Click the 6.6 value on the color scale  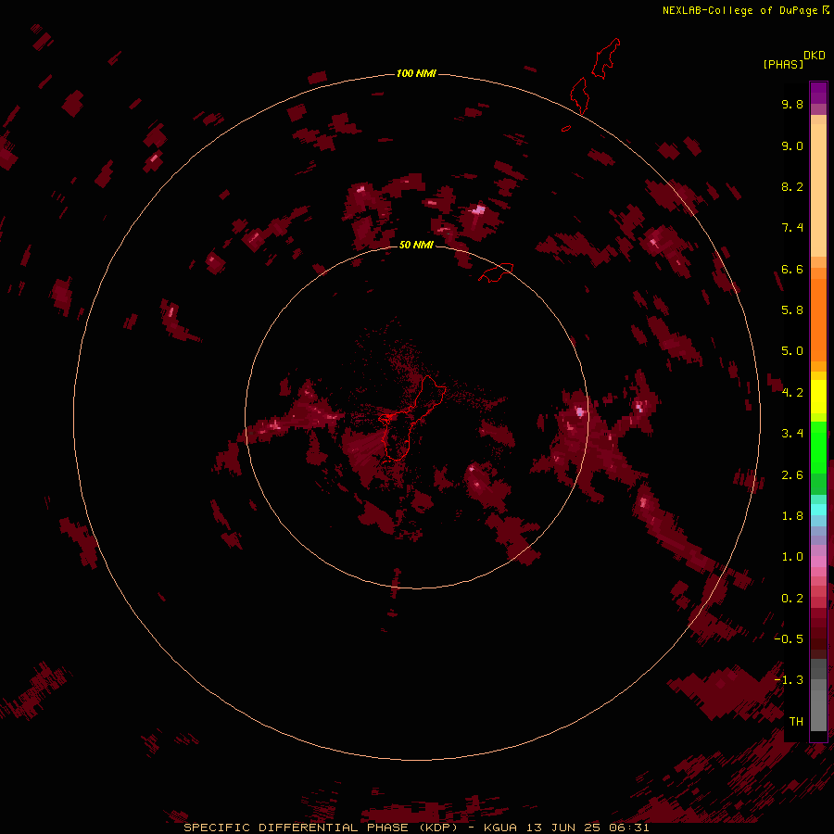click(x=792, y=269)
